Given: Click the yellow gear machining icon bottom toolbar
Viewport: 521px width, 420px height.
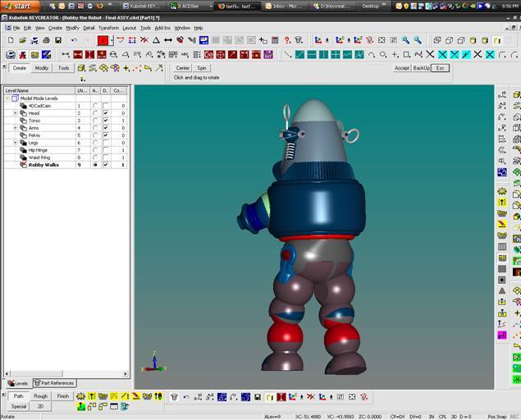Looking at the screenshot, I should pyautogui.click(x=80, y=396).
